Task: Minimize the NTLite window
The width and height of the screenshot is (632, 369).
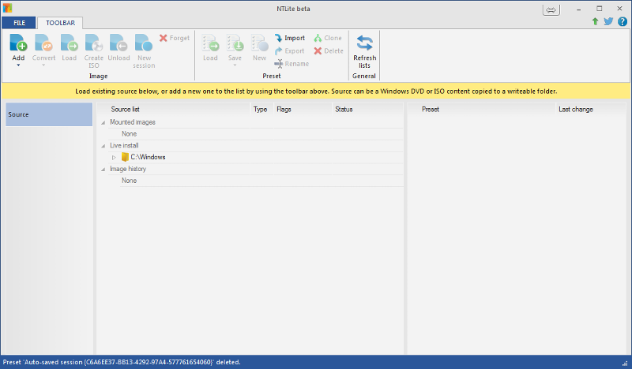Action: point(579,9)
